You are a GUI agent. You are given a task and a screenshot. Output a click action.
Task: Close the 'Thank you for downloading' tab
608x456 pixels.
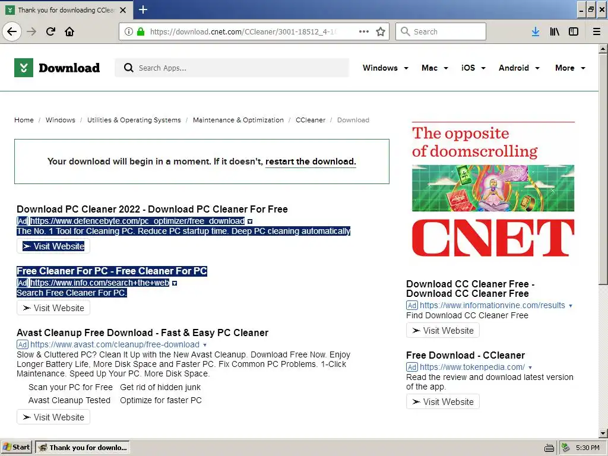[123, 10]
